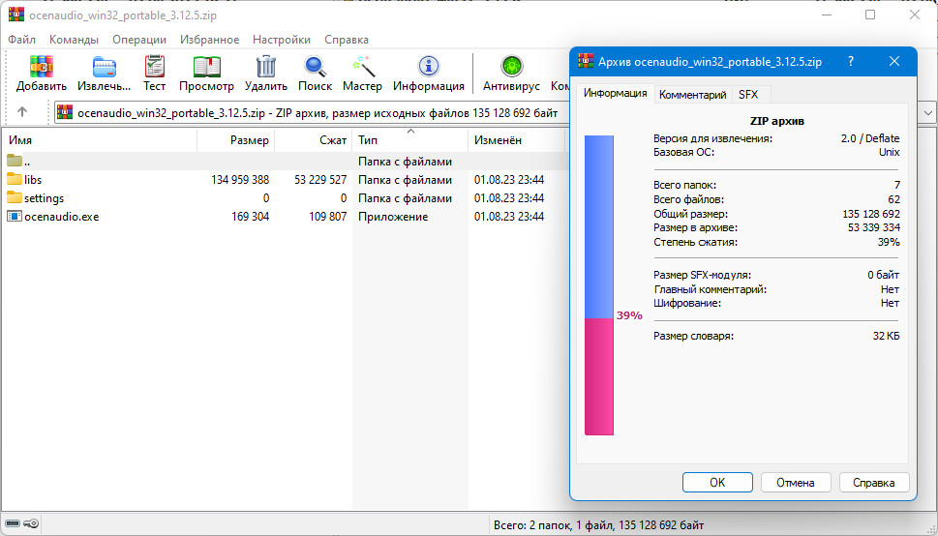
Task: Click the key password icon in status bar
Action: [x=32, y=524]
